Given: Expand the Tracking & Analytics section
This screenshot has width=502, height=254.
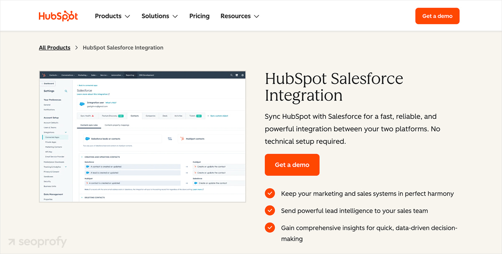Looking at the screenshot, I should [55, 167].
